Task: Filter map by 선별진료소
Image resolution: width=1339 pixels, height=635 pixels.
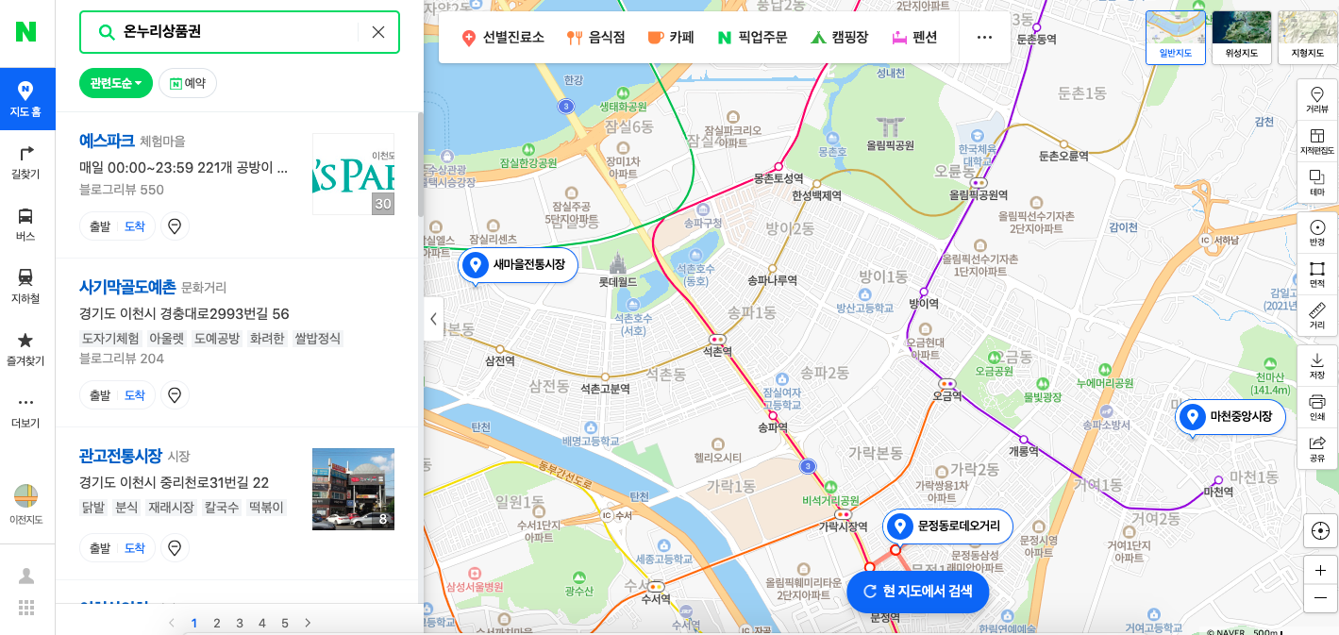Action: pos(503,38)
